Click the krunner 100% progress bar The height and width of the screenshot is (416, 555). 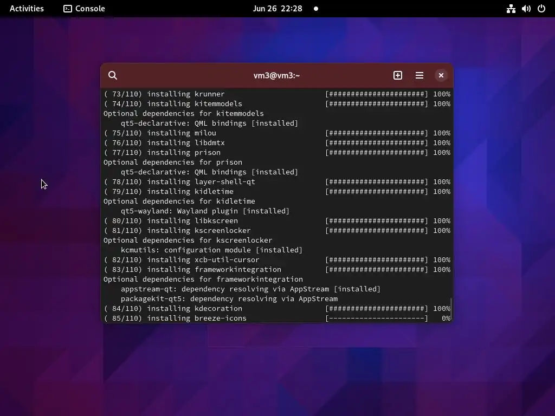[x=377, y=94]
